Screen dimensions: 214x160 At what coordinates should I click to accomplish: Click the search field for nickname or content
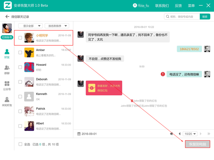point(182,17)
